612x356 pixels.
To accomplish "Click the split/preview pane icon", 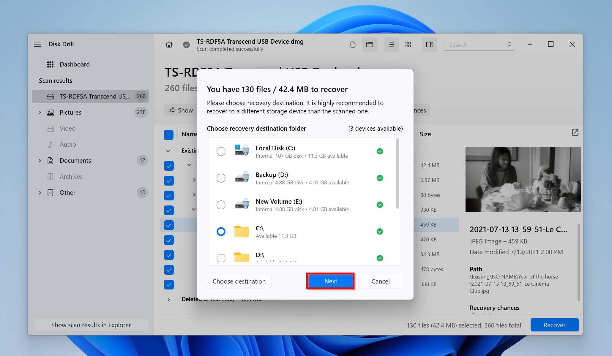I will click(x=429, y=45).
